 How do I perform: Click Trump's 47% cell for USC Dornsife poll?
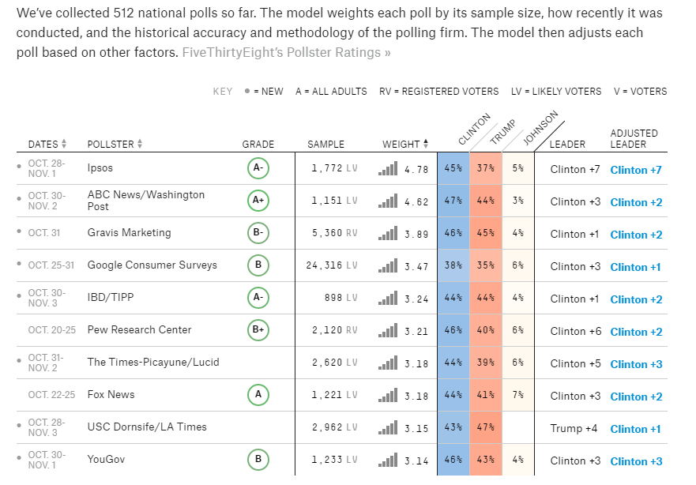[x=485, y=427]
